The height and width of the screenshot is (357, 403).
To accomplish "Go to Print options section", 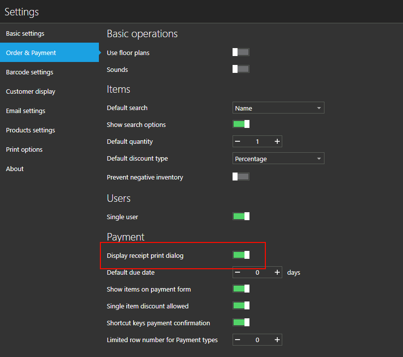I will (x=24, y=150).
